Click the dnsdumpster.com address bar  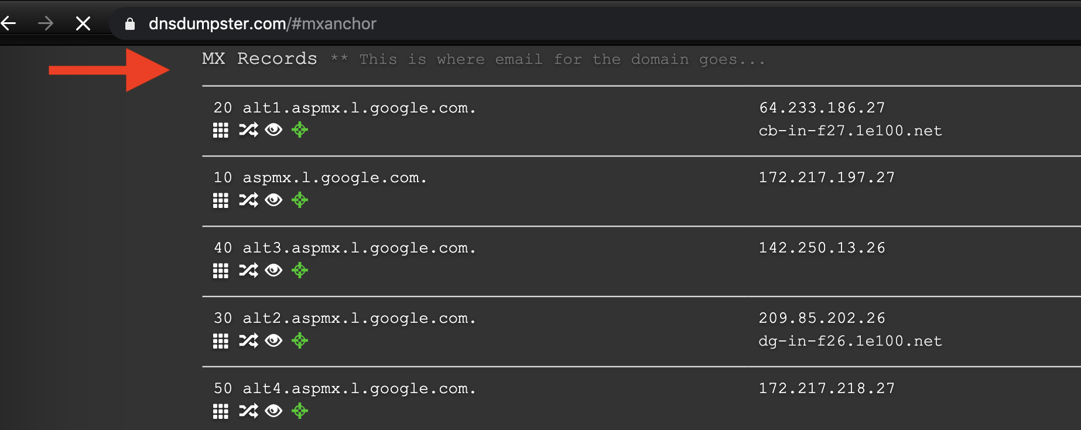(x=262, y=23)
